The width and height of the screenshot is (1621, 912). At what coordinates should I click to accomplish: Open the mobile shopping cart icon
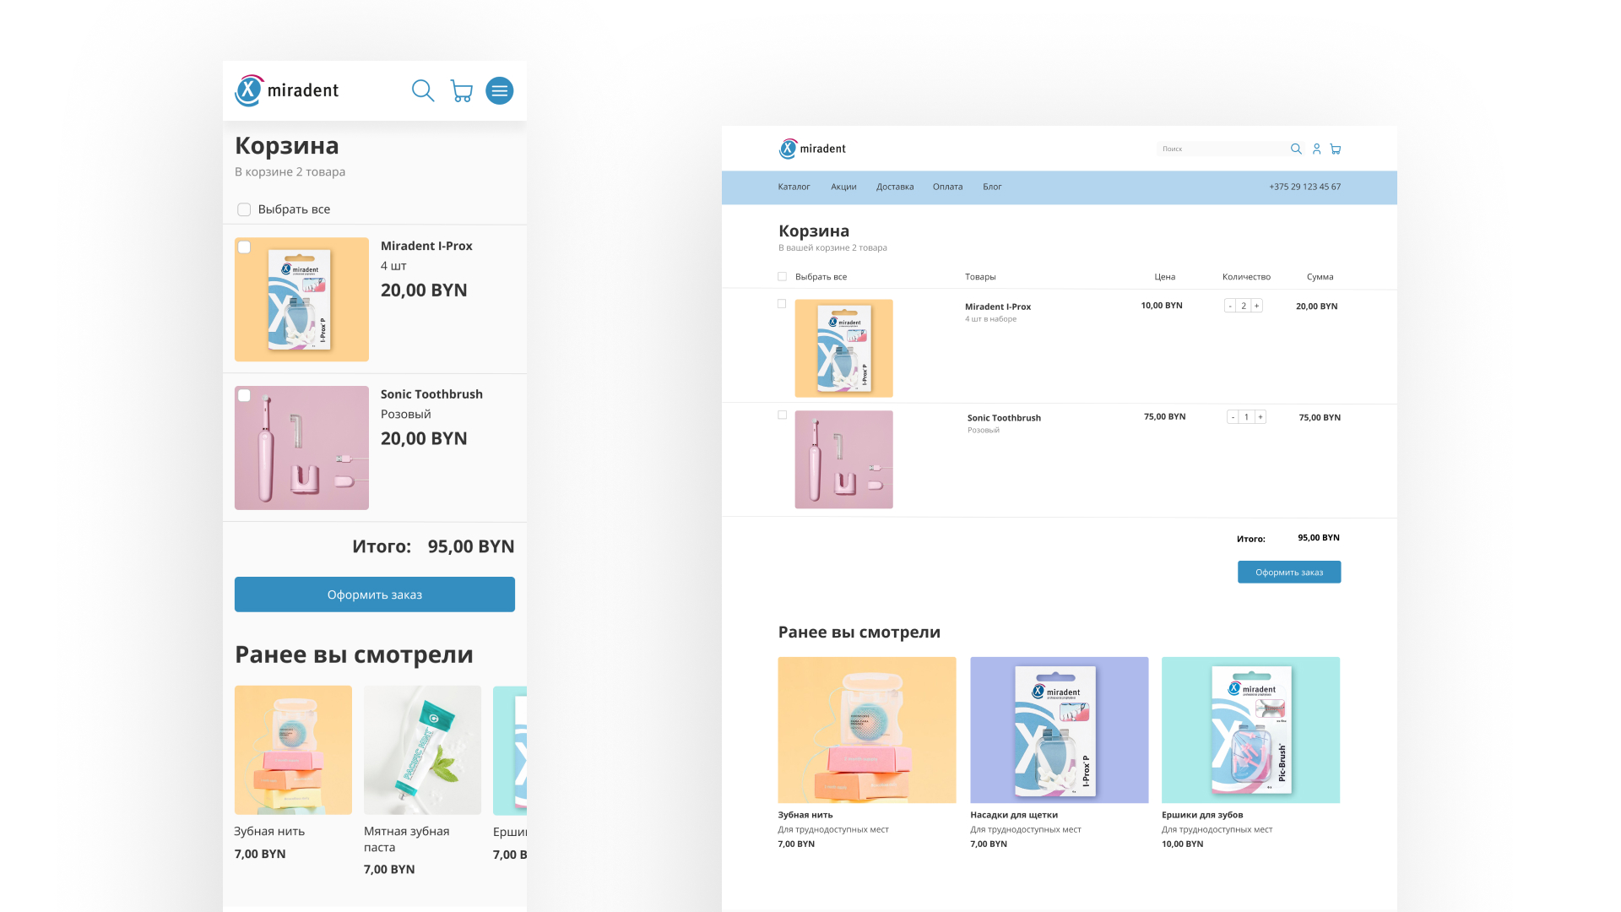coord(461,91)
